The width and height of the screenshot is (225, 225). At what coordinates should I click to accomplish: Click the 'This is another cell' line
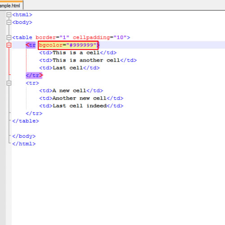click(x=88, y=60)
